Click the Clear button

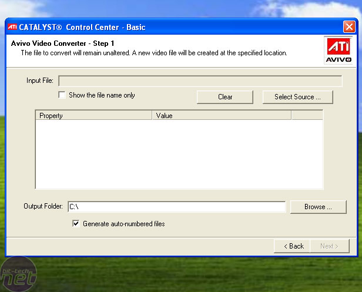tap(225, 97)
